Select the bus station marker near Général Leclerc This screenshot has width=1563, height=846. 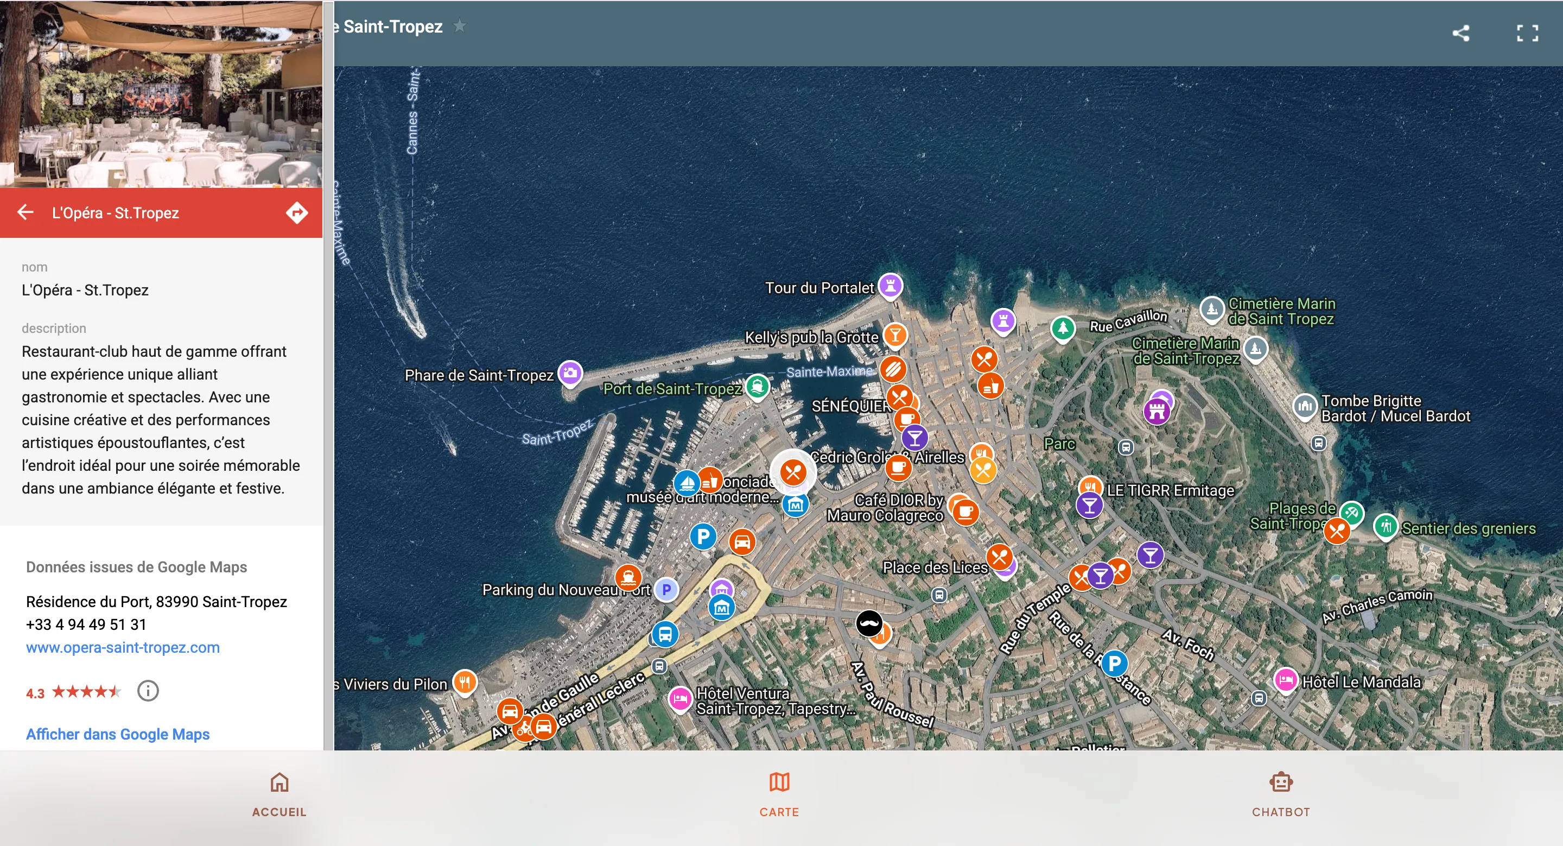tap(665, 634)
